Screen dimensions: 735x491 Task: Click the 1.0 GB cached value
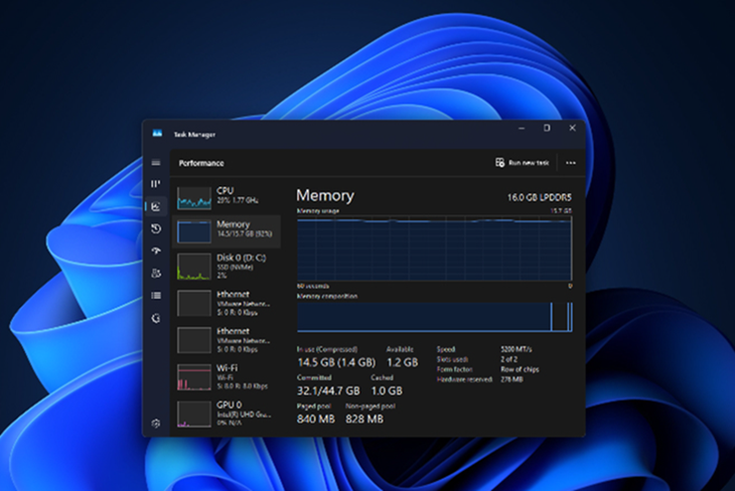[386, 391]
